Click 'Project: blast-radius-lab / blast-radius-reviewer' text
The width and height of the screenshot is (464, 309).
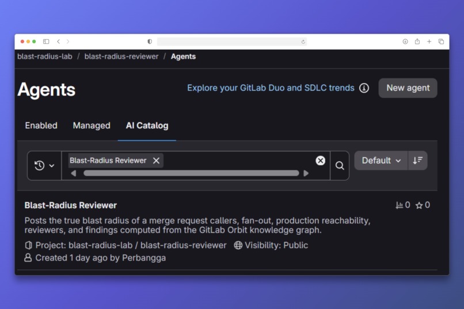coord(131,245)
